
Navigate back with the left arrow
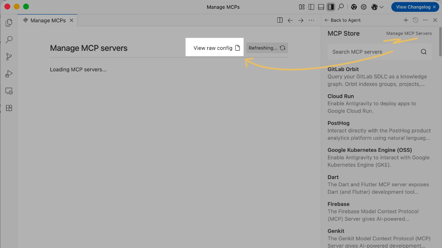click(x=290, y=20)
